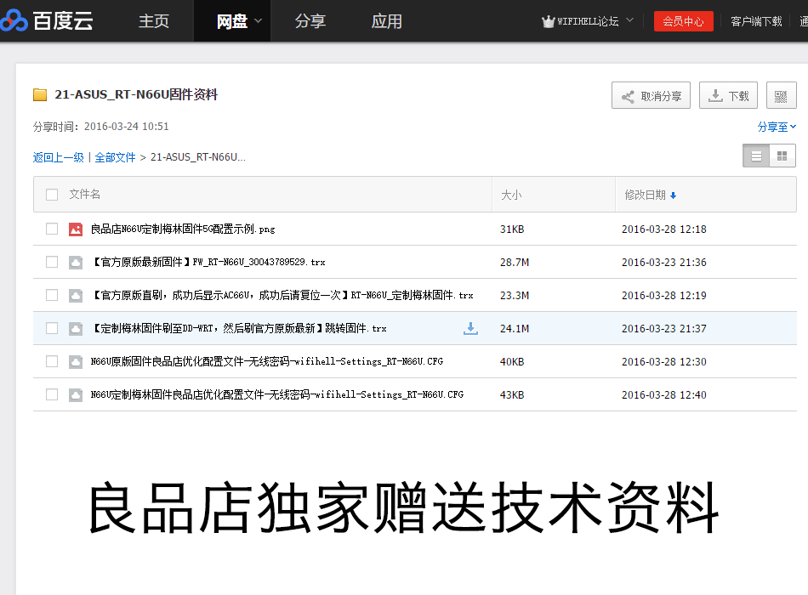This screenshot has height=595, width=808.
Task: Open the 分享 tab
Action: click(310, 21)
